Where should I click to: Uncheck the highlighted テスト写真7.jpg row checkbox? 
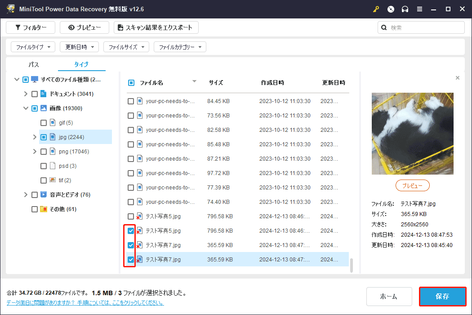(131, 260)
